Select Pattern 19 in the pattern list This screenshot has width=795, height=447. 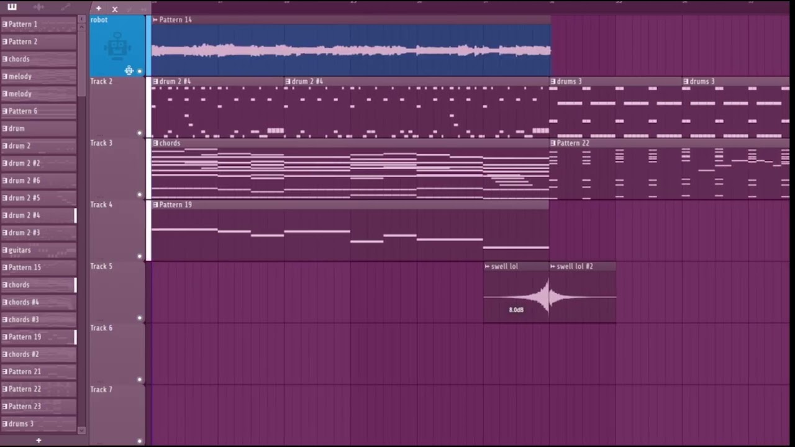pos(39,337)
